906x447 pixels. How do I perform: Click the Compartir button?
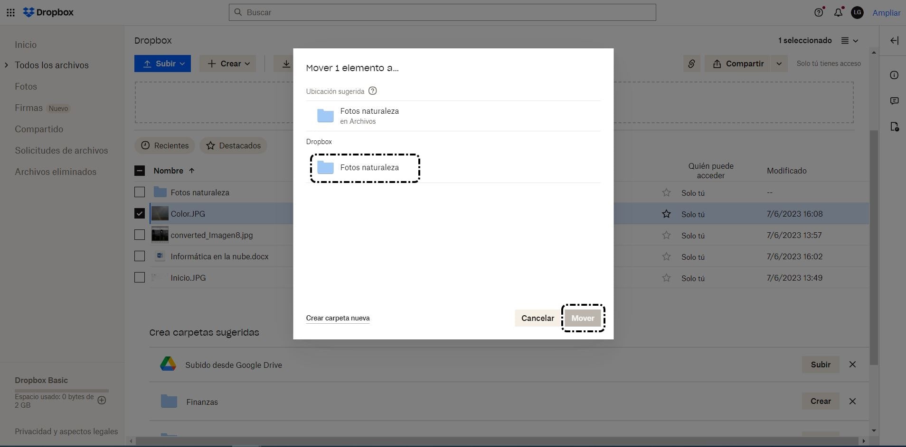(x=737, y=64)
